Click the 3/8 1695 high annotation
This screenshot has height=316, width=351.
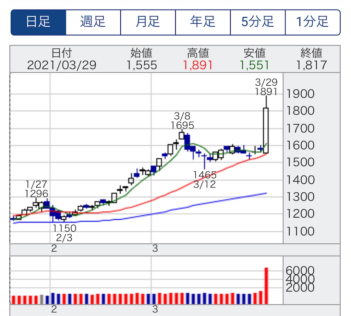point(182,121)
